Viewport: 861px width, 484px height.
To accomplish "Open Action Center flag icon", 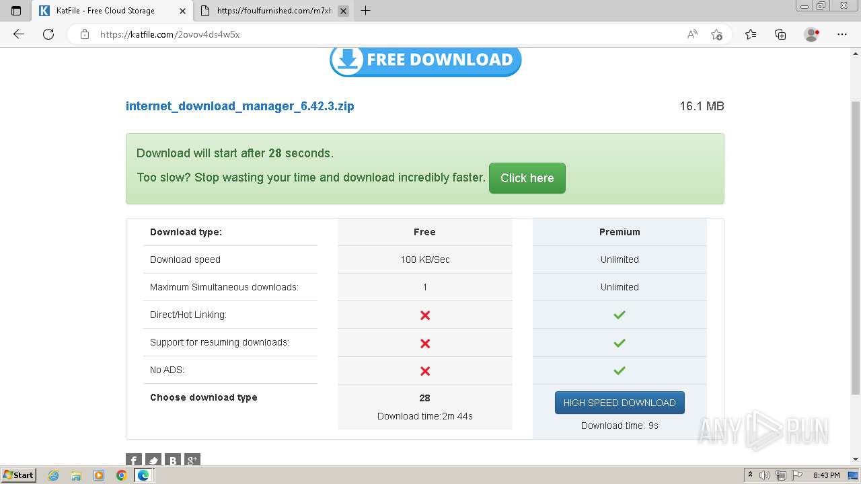I will pos(796,475).
